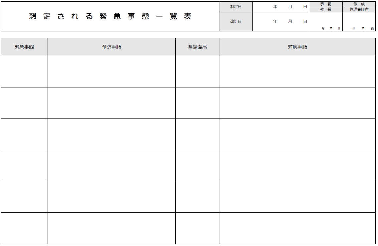This screenshot has height=246, width=378.
Task: Select the 予防手順 column header
Action: pyautogui.click(x=112, y=47)
